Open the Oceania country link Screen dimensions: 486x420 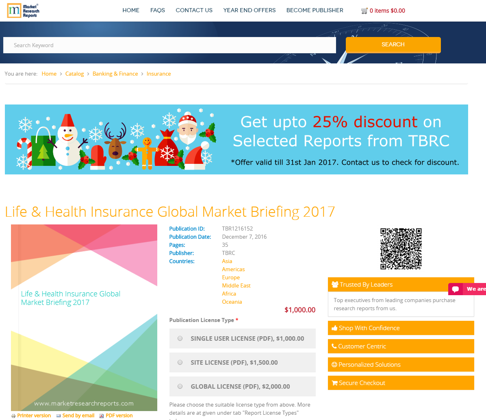tap(232, 302)
